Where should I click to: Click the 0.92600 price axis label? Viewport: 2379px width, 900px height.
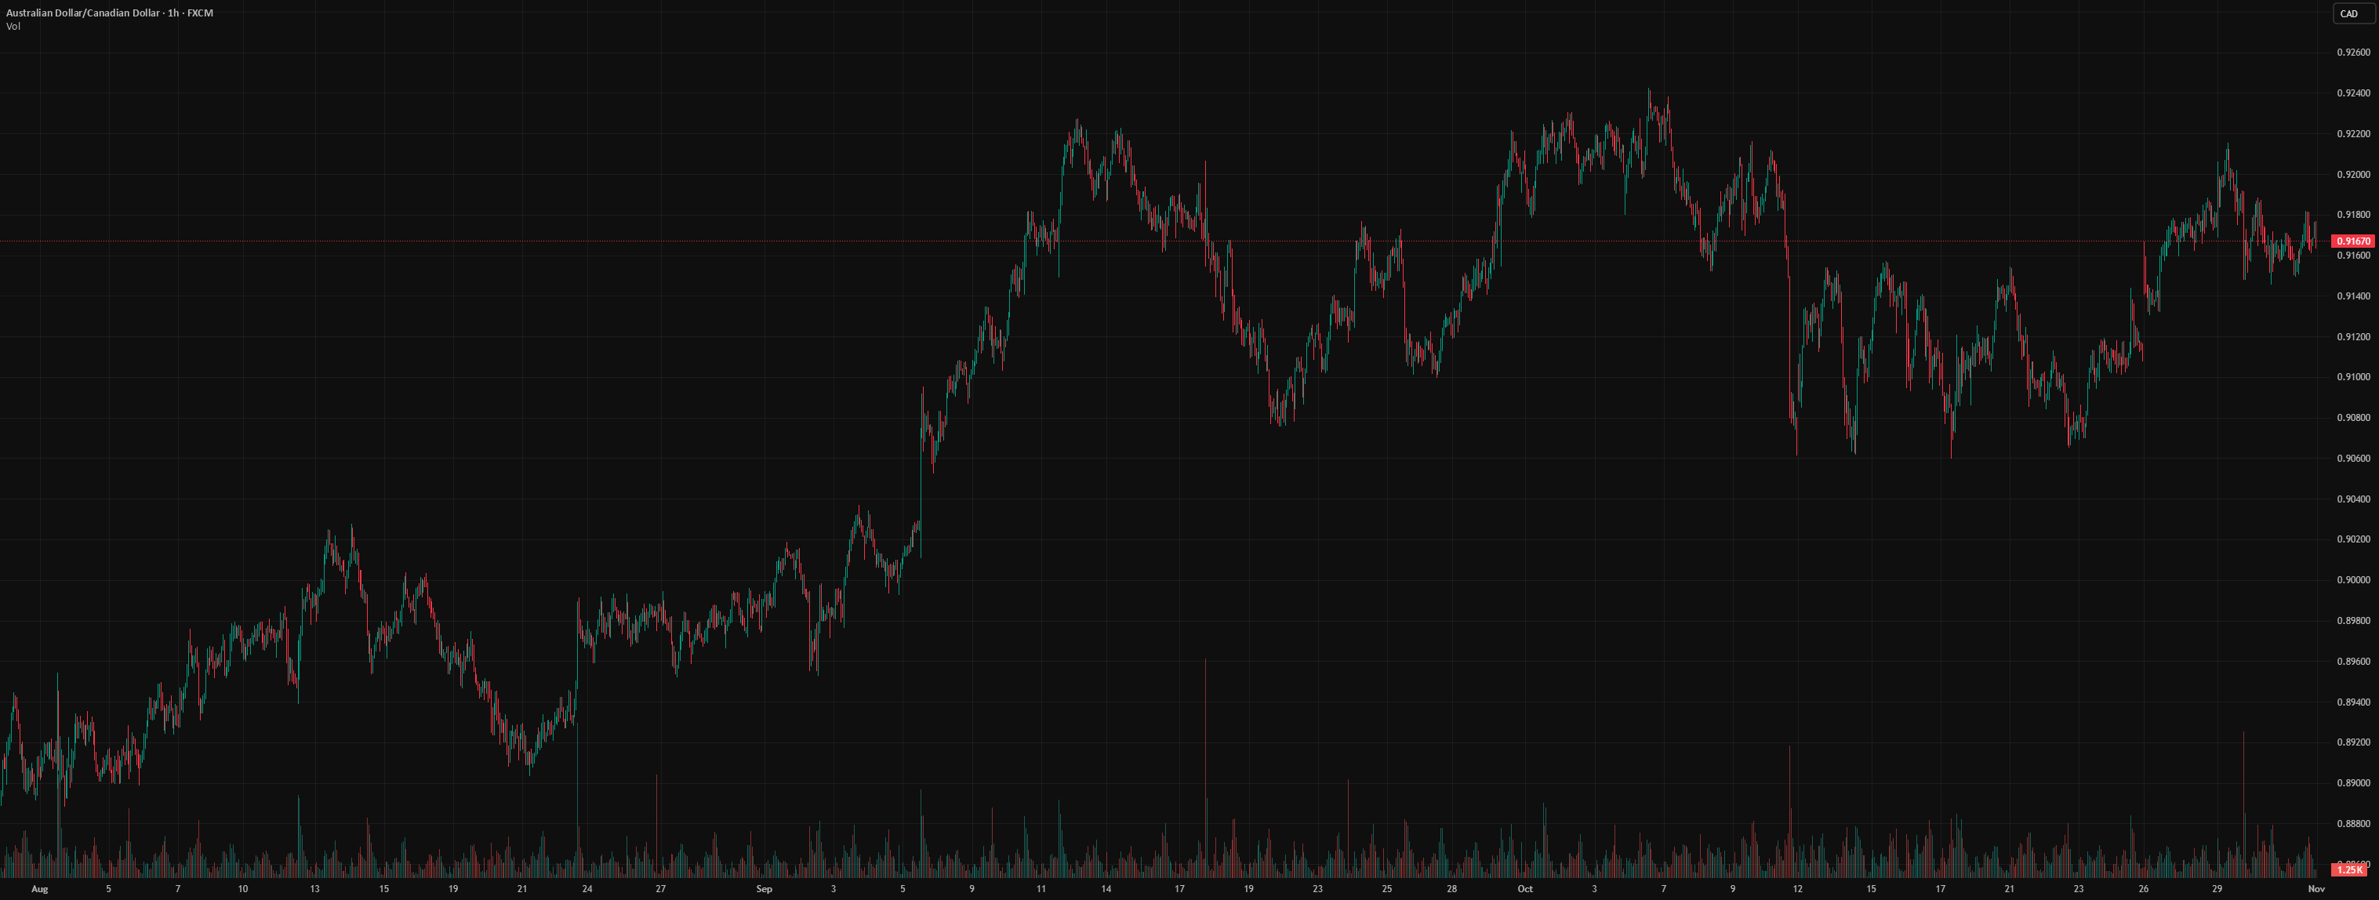point(2353,53)
